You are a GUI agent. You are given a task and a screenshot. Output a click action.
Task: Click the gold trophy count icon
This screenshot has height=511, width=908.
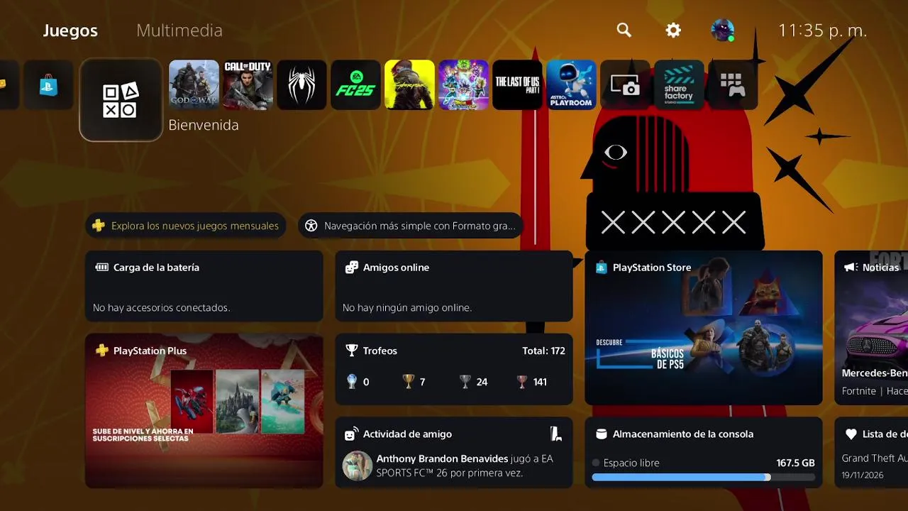(409, 382)
